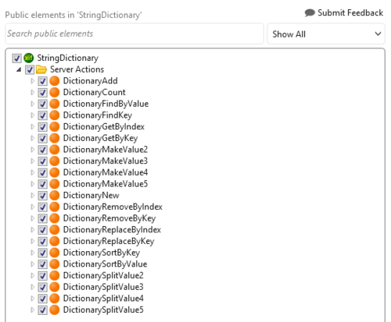Select the DictionarySortByValue row text
The width and height of the screenshot is (391, 322).
(106, 264)
